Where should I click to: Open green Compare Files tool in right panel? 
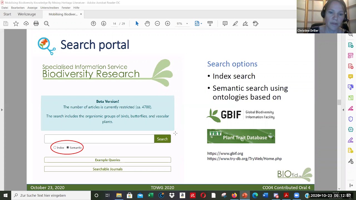350,98
